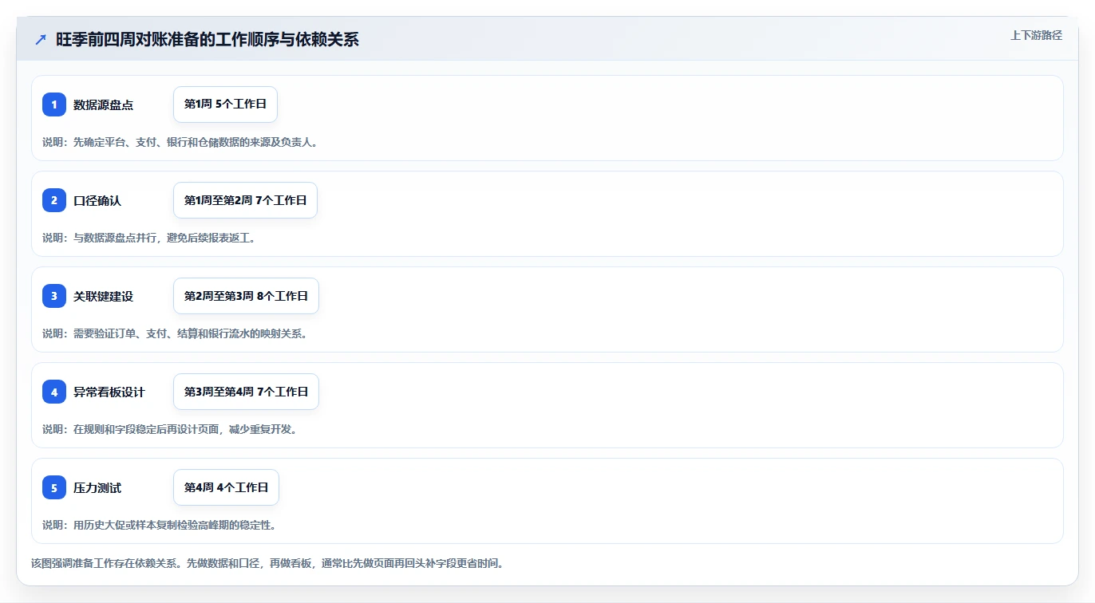Image resolution: width=1095 pixels, height=603 pixels.
Task: Click the note 需要验证订单、支付、结算和银行流水的映射关系
Action: click(x=175, y=333)
